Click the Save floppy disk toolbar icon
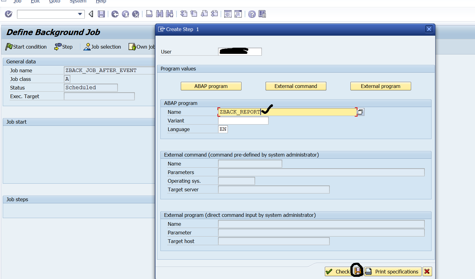Viewport: 475px width, 279px height. (x=101, y=14)
